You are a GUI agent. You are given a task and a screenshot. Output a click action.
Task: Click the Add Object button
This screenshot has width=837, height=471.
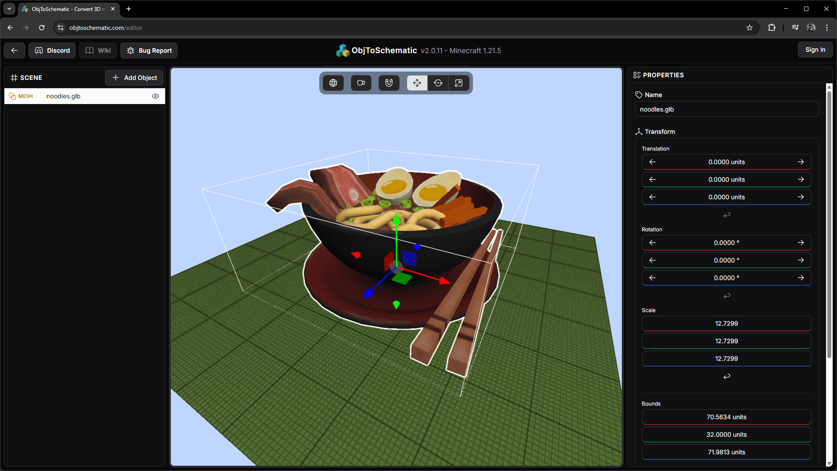pos(134,78)
